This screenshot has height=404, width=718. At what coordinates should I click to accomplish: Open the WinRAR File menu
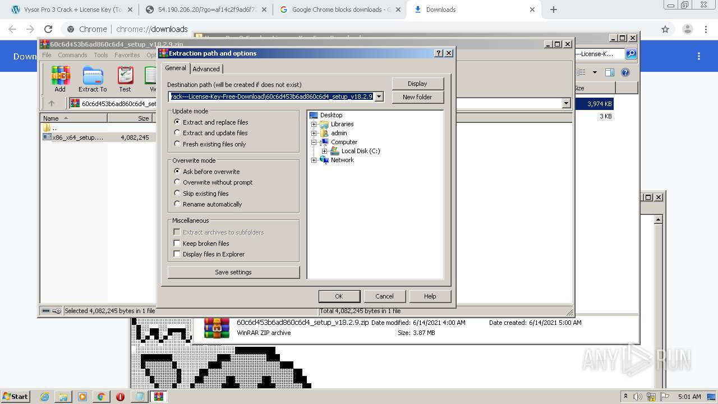[x=47, y=55]
